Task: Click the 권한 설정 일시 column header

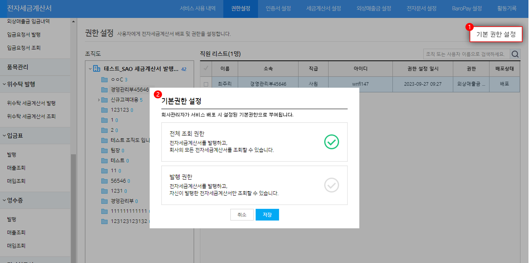Action: coord(423,69)
